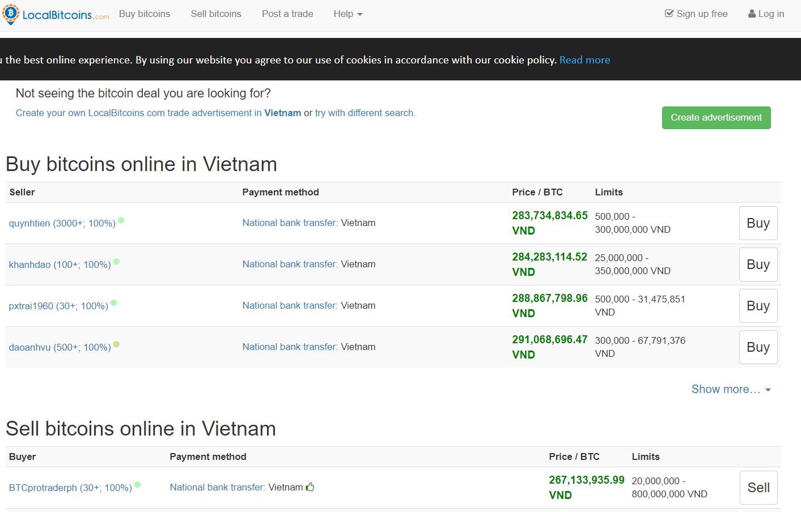
Task: Go to Buy bitcoins page
Action: (145, 14)
